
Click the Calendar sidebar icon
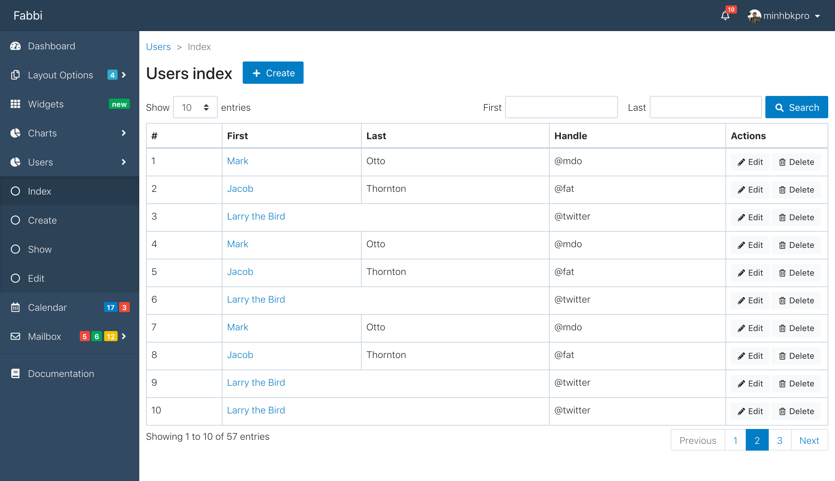tap(16, 307)
